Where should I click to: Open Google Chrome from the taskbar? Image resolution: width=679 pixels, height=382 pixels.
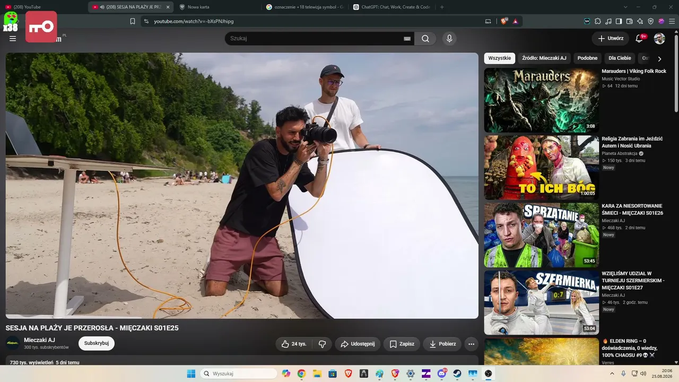[301, 374]
